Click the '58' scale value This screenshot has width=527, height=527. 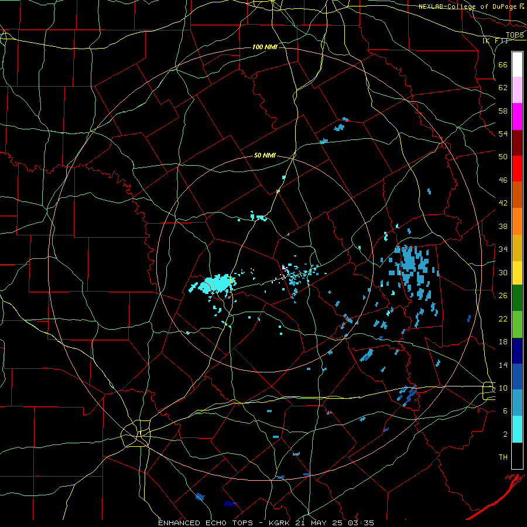click(x=503, y=111)
